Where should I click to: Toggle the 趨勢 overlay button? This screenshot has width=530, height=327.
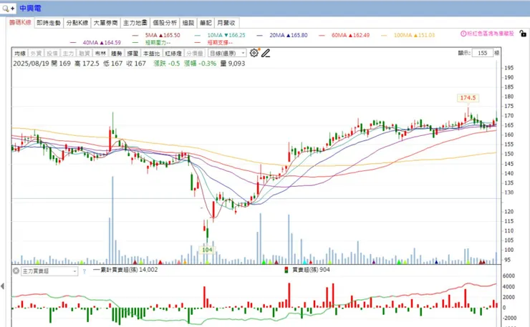tap(116, 54)
